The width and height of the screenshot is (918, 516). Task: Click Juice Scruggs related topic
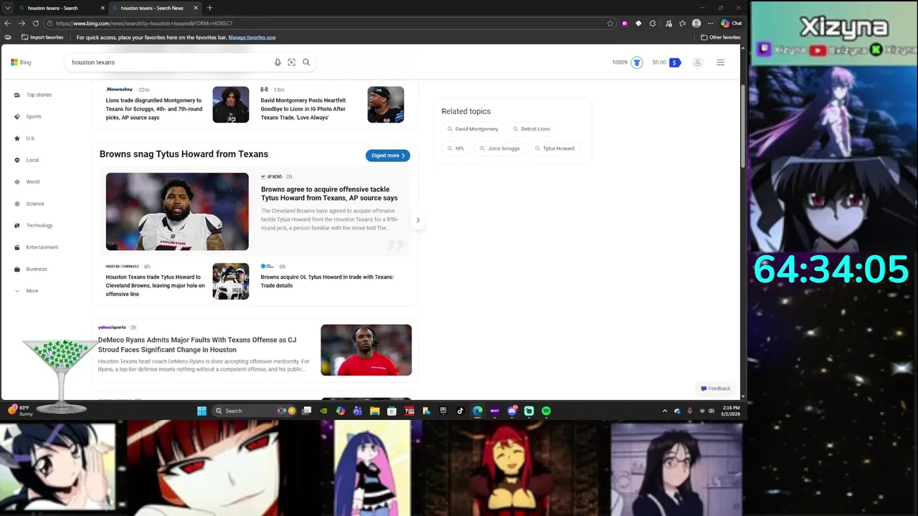tap(500, 148)
